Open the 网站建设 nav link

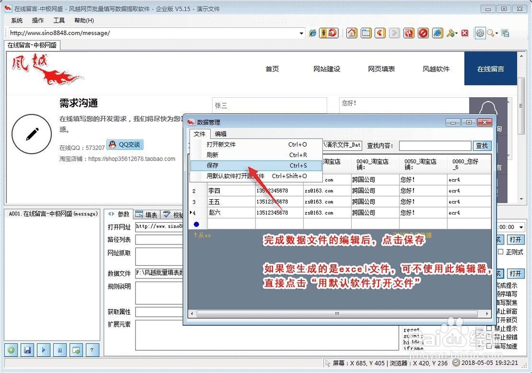tap(327, 69)
